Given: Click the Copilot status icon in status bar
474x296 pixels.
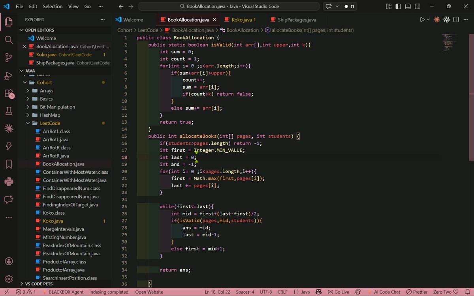Looking at the screenshot, I should pos(318,292).
